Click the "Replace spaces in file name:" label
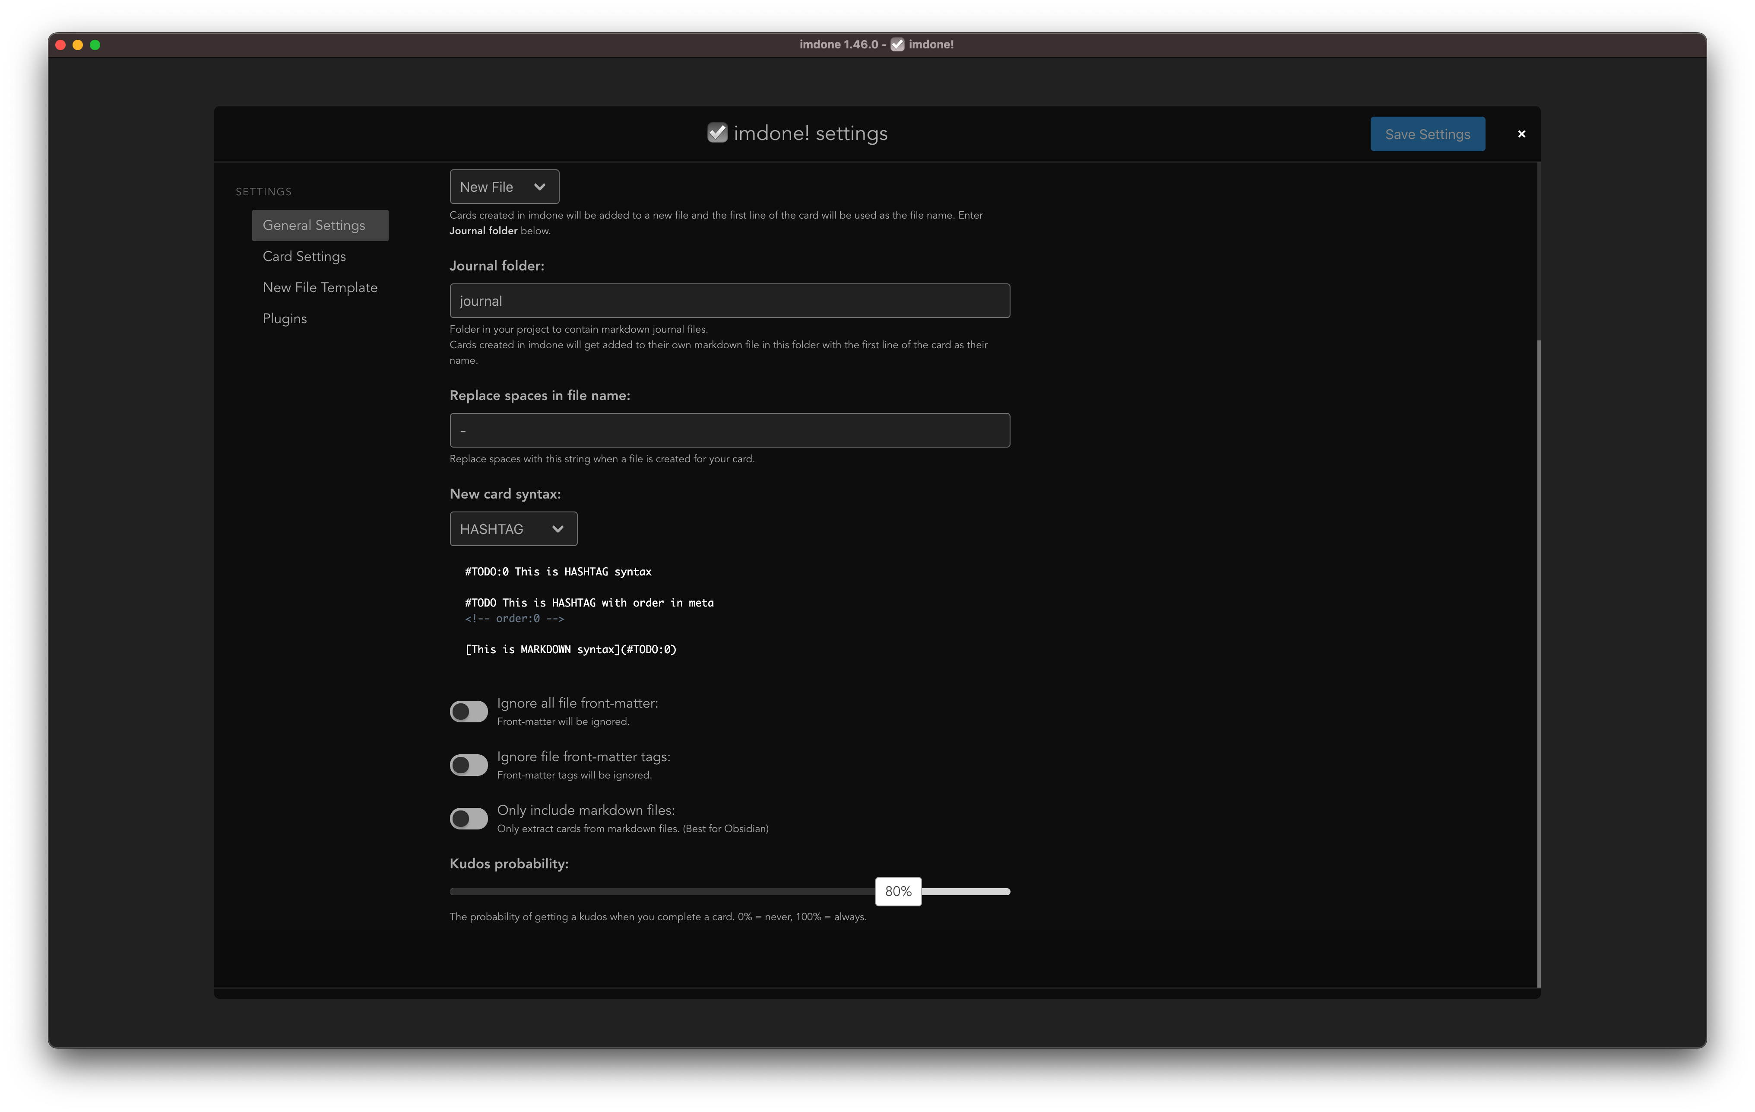This screenshot has height=1112, width=1755. point(540,395)
